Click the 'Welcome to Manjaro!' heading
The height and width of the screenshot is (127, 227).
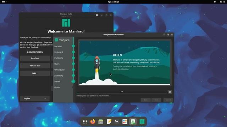(66, 31)
